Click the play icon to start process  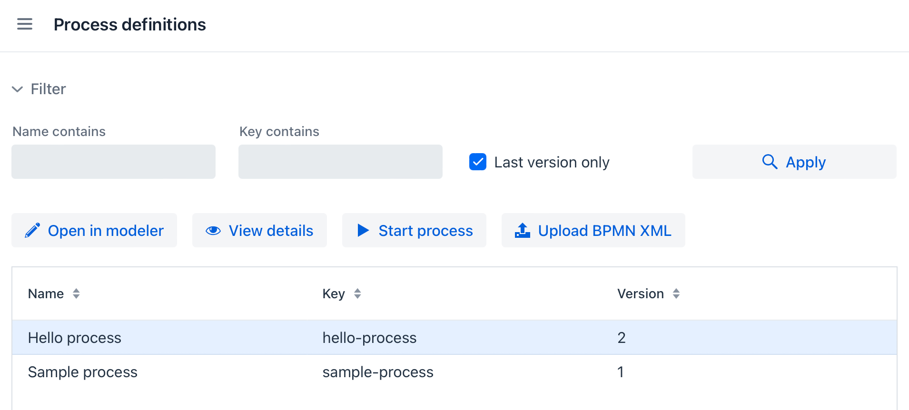[x=363, y=231]
